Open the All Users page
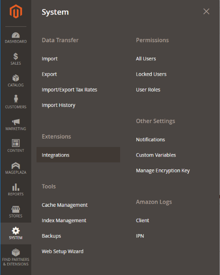 coord(146,59)
